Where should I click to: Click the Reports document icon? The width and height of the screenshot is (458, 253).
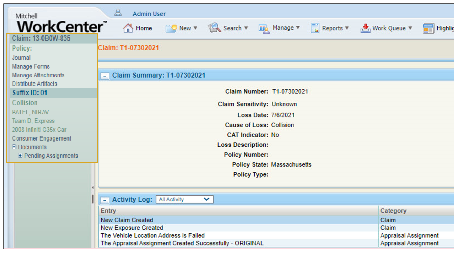pyautogui.click(x=315, y=28)
